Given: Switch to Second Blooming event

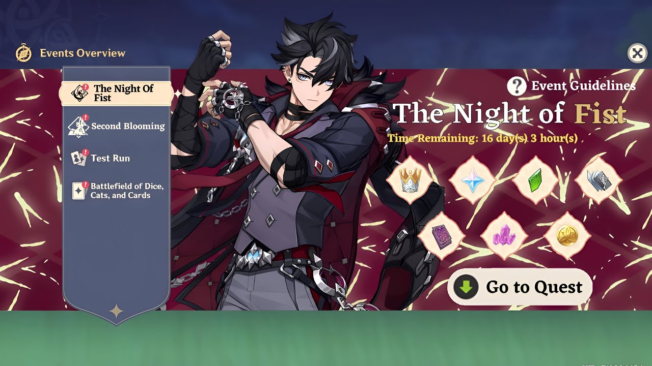Looking at the screenshot, I should click(x=117, y=126).
